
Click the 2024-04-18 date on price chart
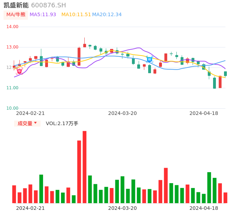tap(204, 113)
